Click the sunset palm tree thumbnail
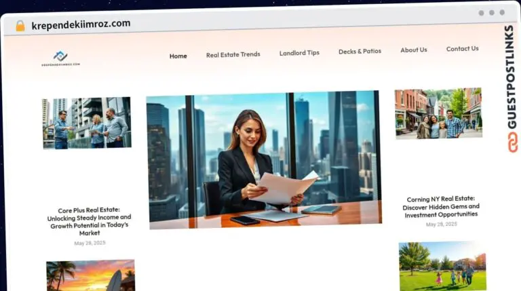The height and width of the screenshot is (291, 521). pos(90,275)
